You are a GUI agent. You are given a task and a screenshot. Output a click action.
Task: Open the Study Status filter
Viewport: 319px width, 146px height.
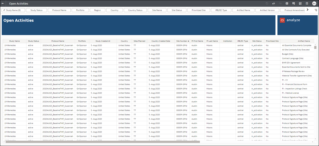tap(37, 10)
